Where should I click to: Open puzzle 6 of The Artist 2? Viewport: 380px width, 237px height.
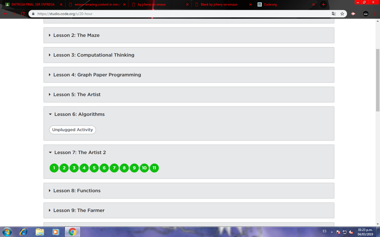coord(104,168)
